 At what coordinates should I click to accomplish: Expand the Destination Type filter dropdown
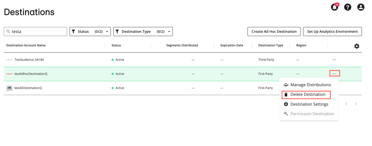tap(143, 31)
